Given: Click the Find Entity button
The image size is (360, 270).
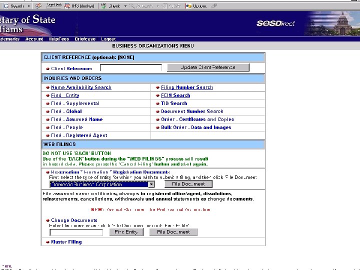Looking at the screenshot, I should pyautogui.click(x=126, y=232).
